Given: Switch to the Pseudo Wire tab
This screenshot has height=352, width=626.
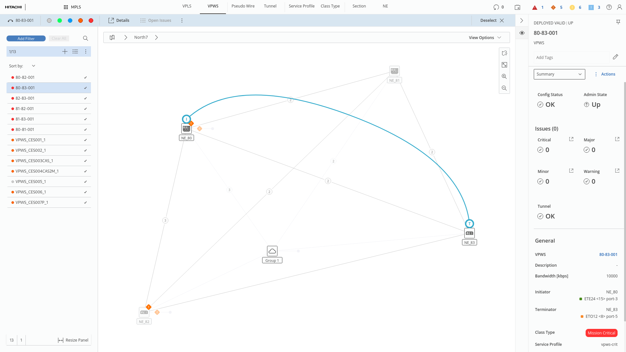Looking at the screenshot, I should (x=243, y=6).
